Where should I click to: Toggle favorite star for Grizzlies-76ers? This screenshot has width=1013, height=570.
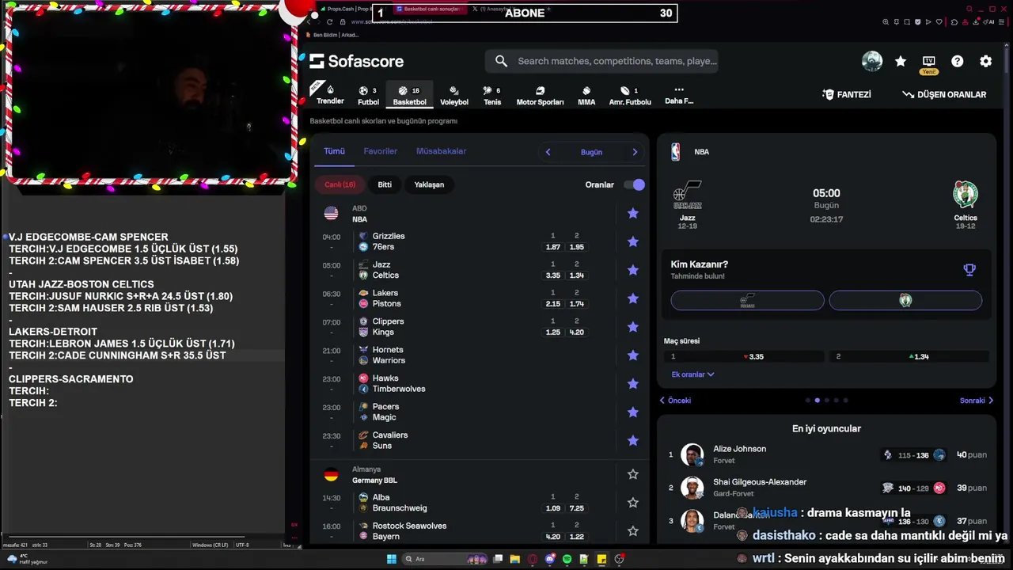tap(633, 241)
